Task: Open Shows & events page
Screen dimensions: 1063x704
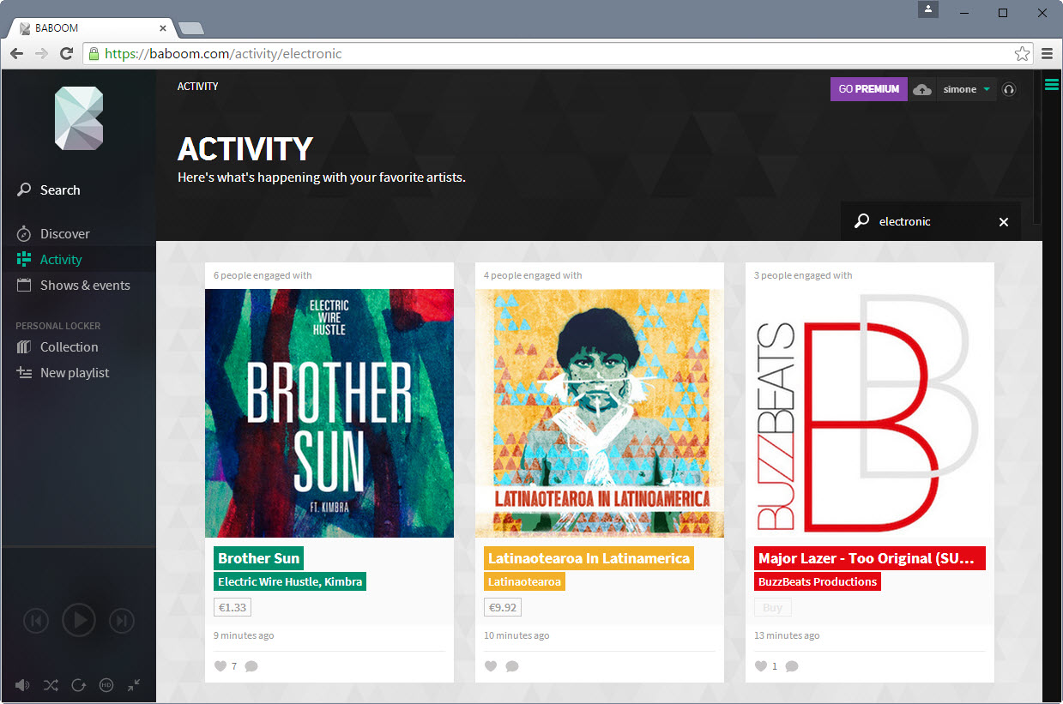Action: tap(74, 286)
